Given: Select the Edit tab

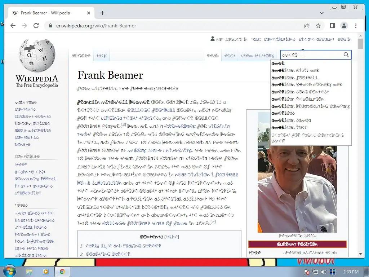Looking at the screenshot, I should click(x=230, y=56).
